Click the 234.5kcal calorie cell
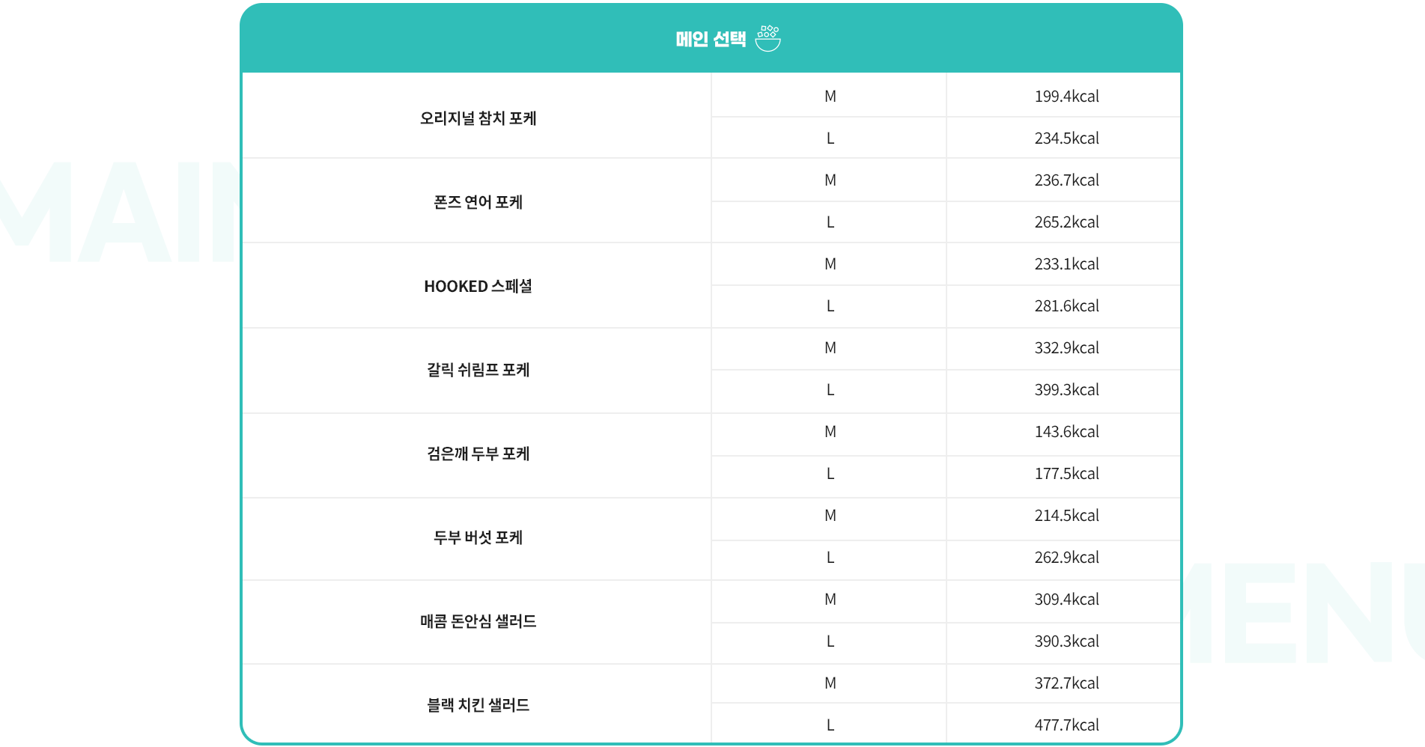The image size is (1425, 747). click(x=1063, y=138)
